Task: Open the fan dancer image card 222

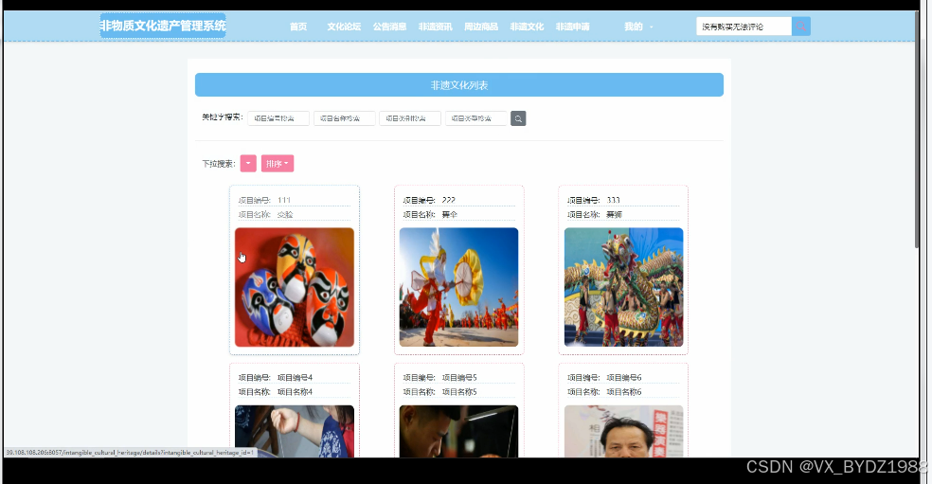Action: click(458, 287)
